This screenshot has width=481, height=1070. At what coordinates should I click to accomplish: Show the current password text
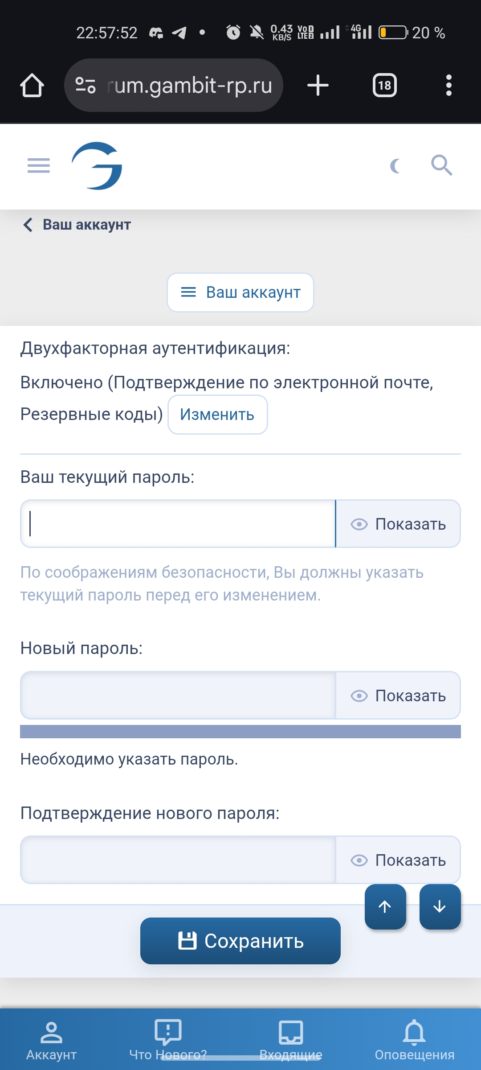pyautogui.click(x=398, y=524)
